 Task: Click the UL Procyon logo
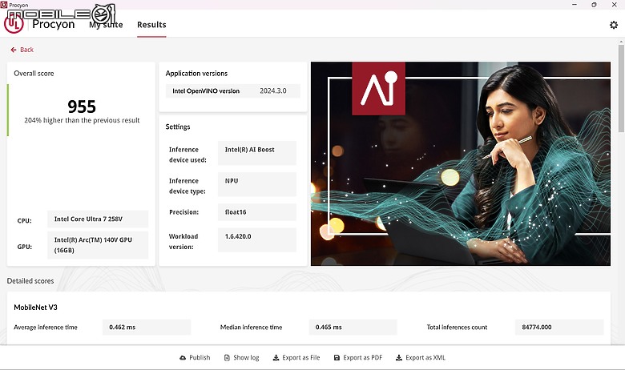coord(14,24)
